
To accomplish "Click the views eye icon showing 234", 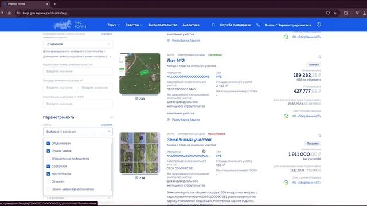I will pos(136,178).
